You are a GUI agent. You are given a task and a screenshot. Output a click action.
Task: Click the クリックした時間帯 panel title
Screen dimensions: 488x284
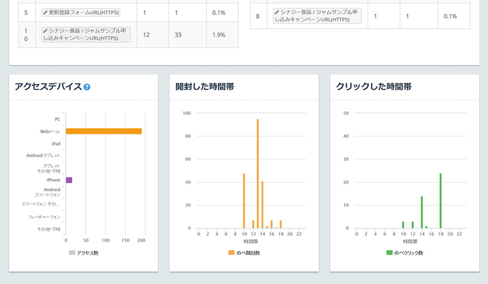pos(374,87)
